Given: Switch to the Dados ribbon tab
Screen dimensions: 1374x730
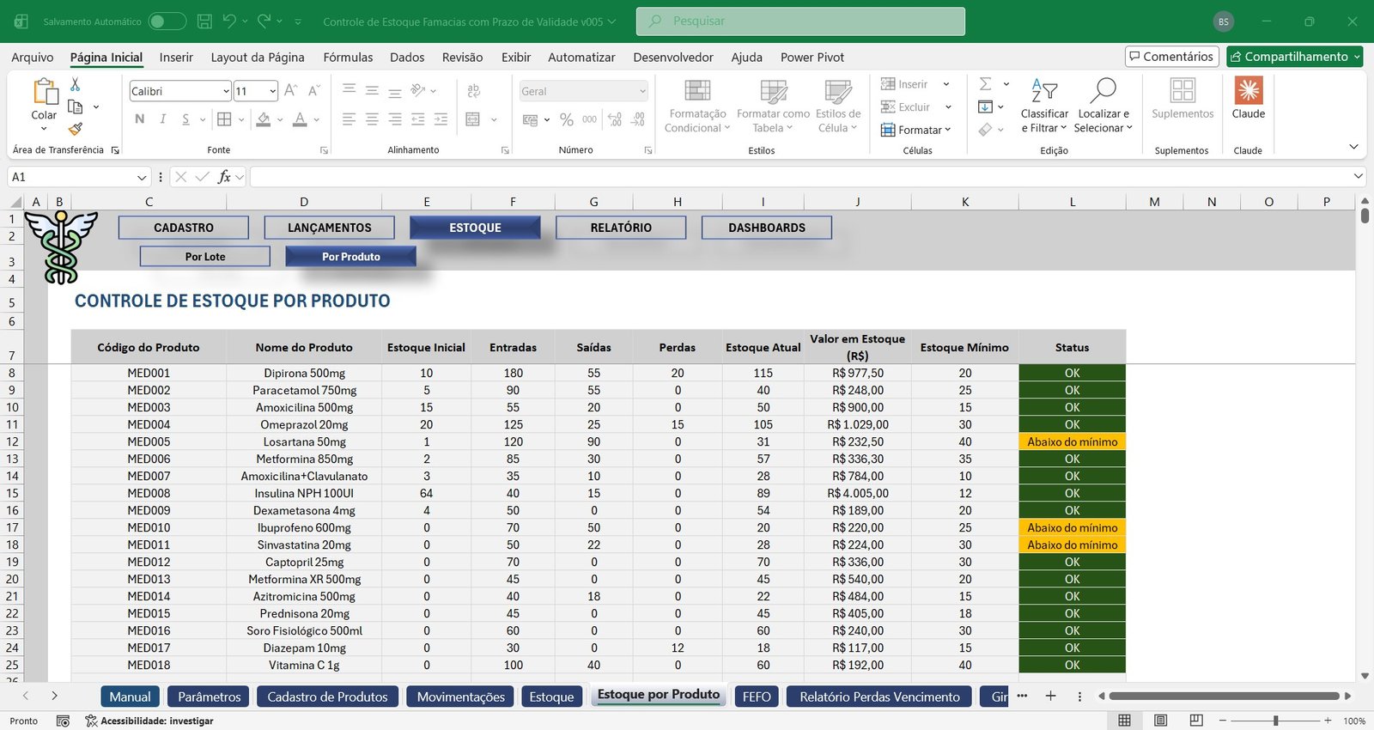Looking at the screenshot, I should tap(407, 58).
